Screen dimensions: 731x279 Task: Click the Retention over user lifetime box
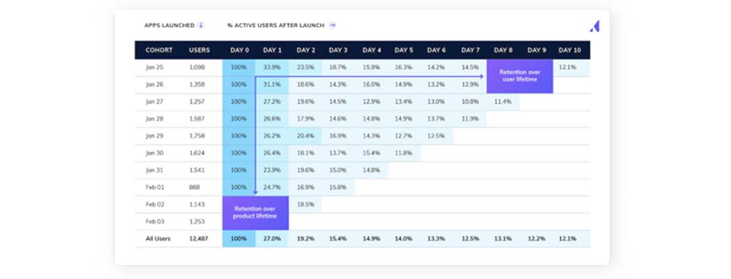point(520,76)
